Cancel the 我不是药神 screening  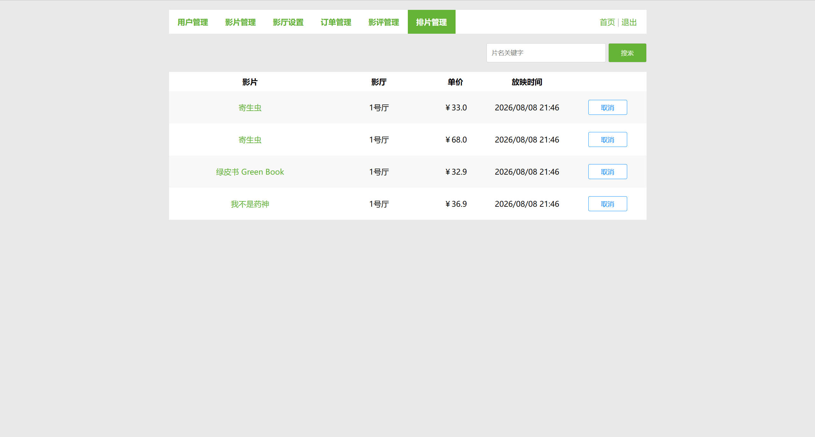[607, 204]
